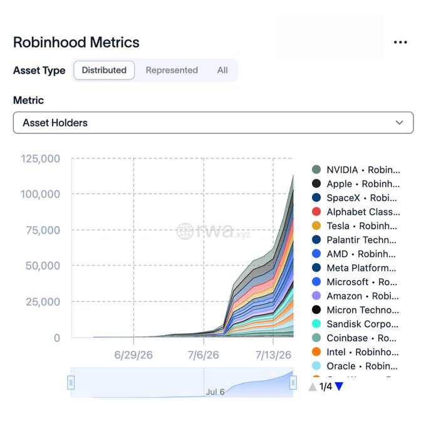
Task: Click Intel • Robinho... legend label
Action: pyautogui.click(x=363, y=352)
